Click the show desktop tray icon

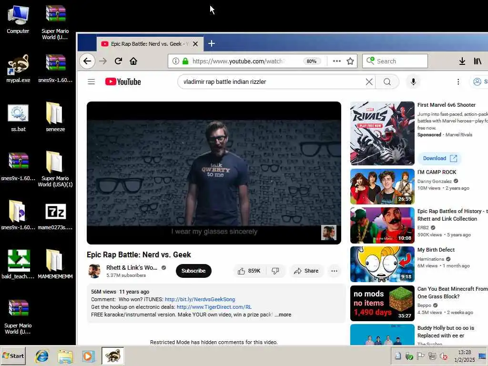pos(482,356)
